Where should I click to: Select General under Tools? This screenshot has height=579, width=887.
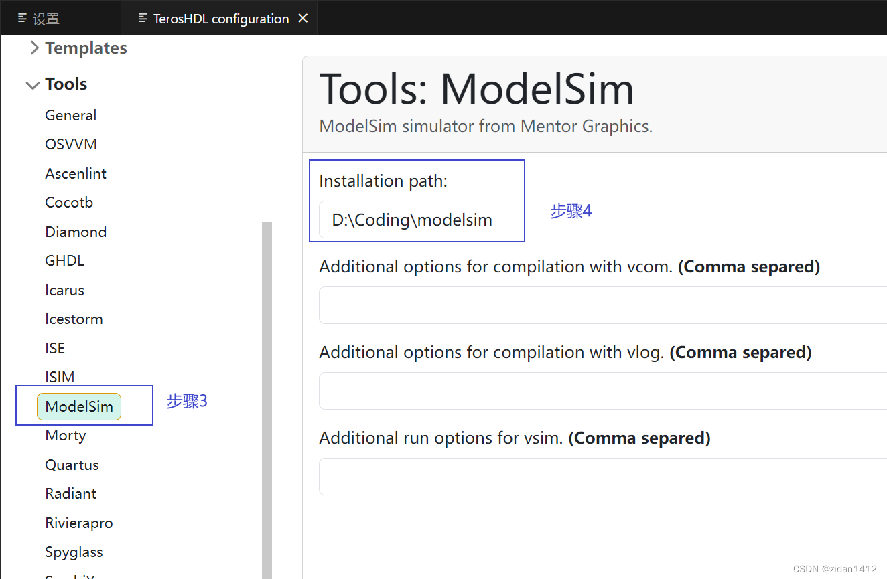(x=70, y=114)
